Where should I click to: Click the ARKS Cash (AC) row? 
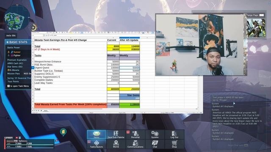[19, 63]
